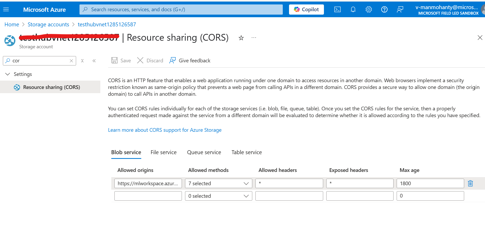Viewport: 485px width, 228px height.
Task: Switch to the File service tab
Action: 163,152
